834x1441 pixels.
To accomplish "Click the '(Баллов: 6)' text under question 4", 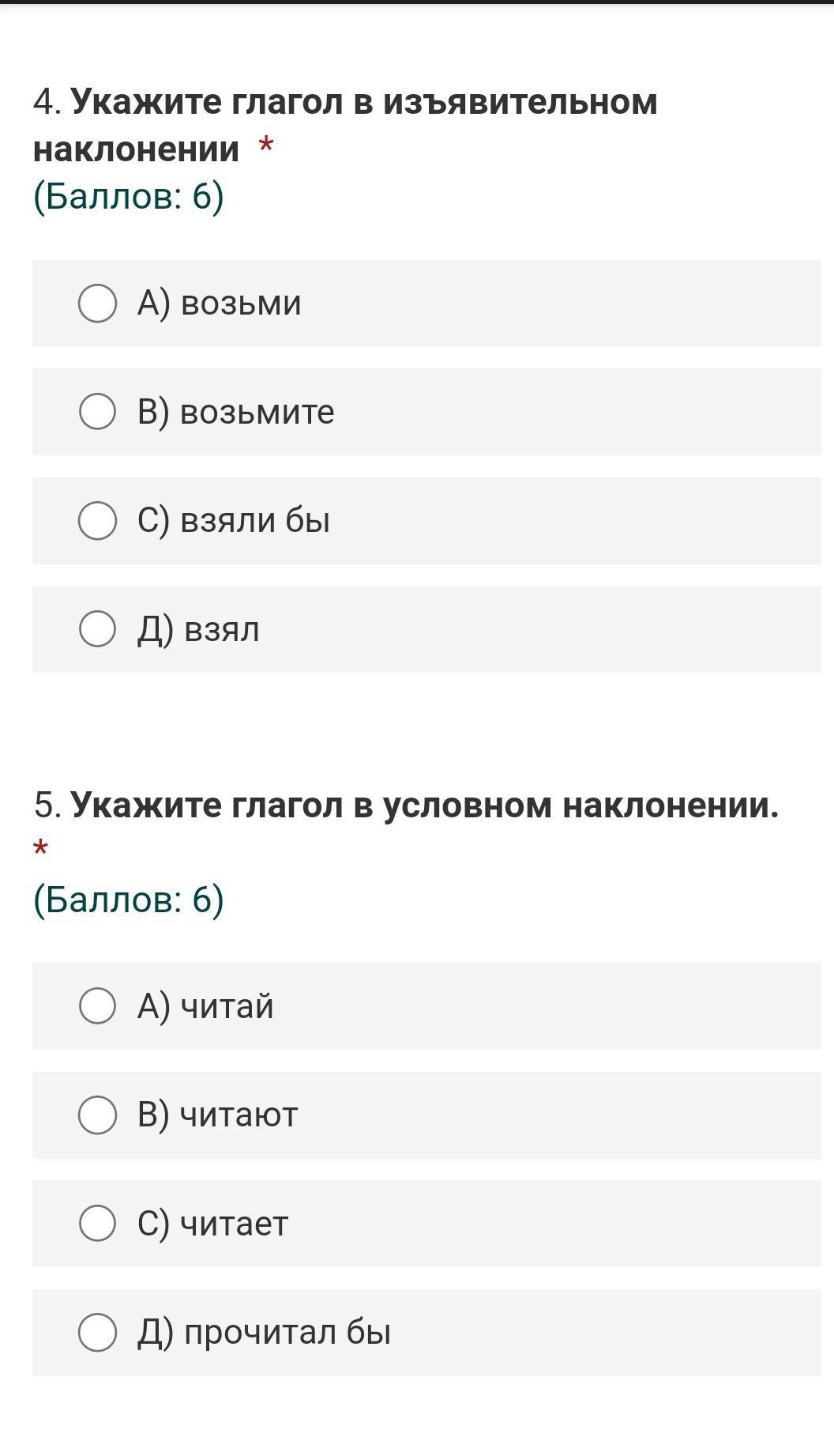I will [129, 197].
